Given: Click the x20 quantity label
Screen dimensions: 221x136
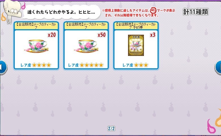Looking at the screenshot, I should (52, 35).
